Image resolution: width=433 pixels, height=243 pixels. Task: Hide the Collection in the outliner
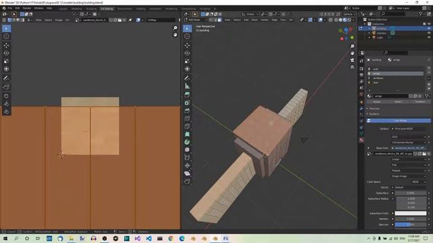(429, 24)
